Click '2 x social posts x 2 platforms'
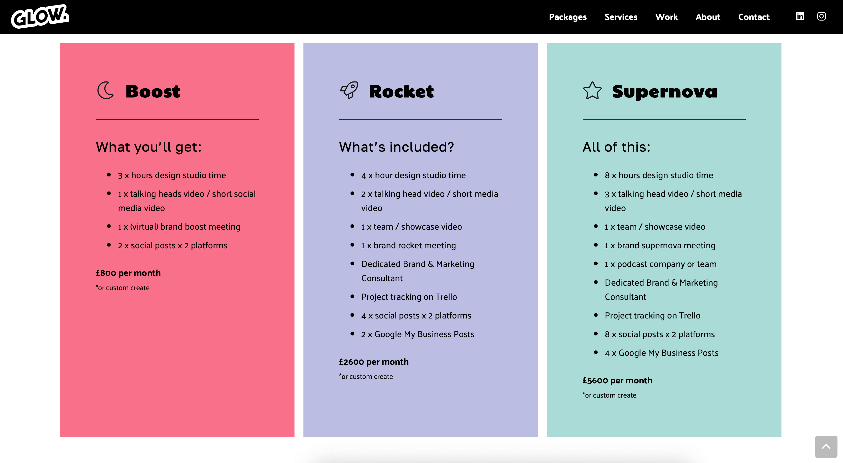The height and width of the screenshot is (463, 843). pyautogui.click(x=172, y=245)
